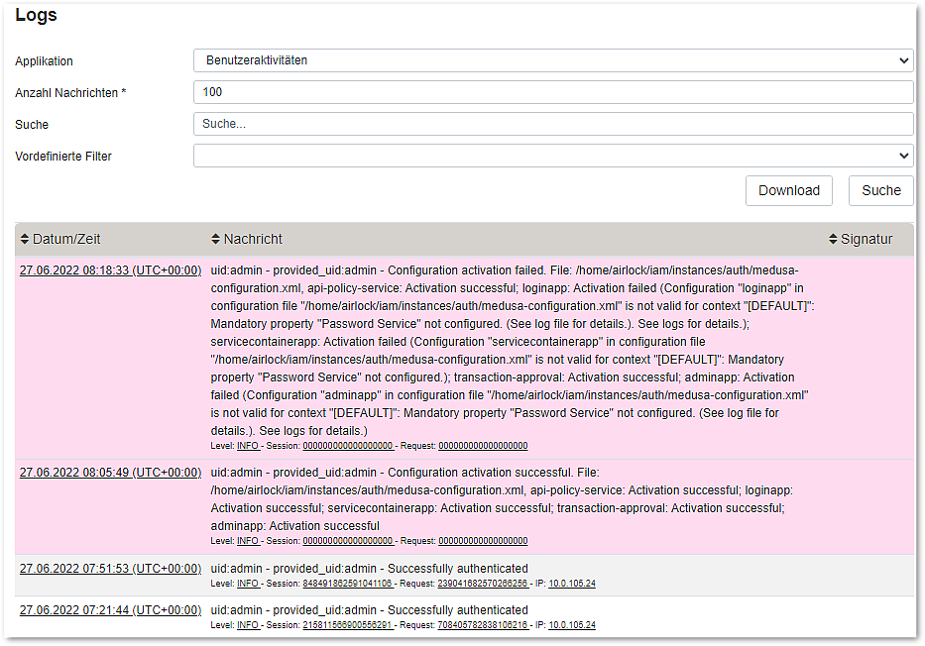Click the Suche button
Viewport: 925px width, 646px height.
click(x=880, y=190)
